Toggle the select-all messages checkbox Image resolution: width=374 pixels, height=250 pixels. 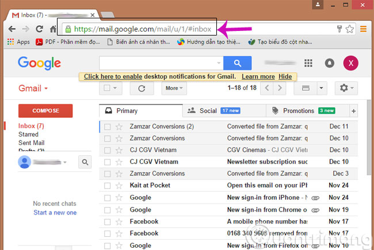107,88
